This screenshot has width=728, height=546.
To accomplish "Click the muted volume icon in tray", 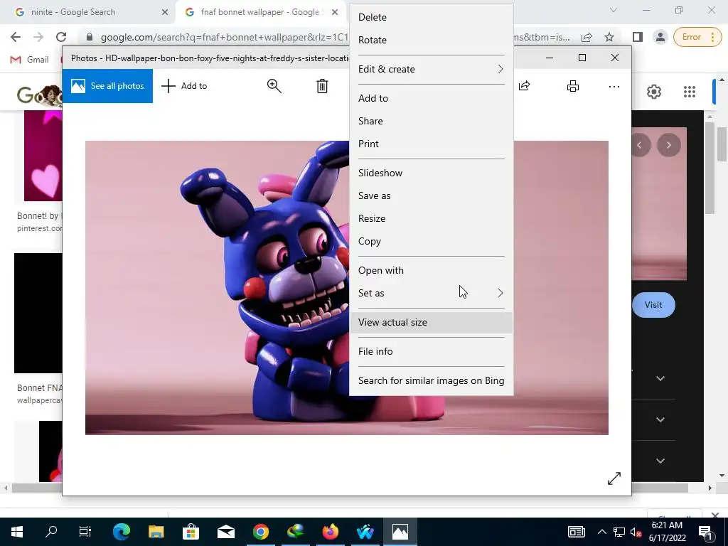I will click(636, 532).
